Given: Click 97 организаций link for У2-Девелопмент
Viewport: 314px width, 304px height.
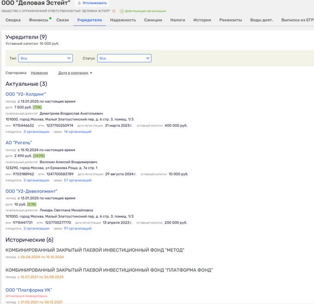Looking at the screenshot, I should pos(78,228).
